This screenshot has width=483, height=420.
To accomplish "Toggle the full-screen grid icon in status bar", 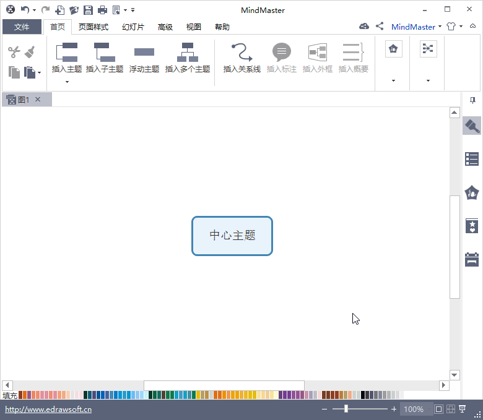I will click(451, 409).
